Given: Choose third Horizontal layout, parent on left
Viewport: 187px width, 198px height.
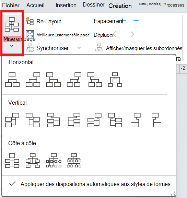Looking at the screenshot, I should (x=54, y=80).
